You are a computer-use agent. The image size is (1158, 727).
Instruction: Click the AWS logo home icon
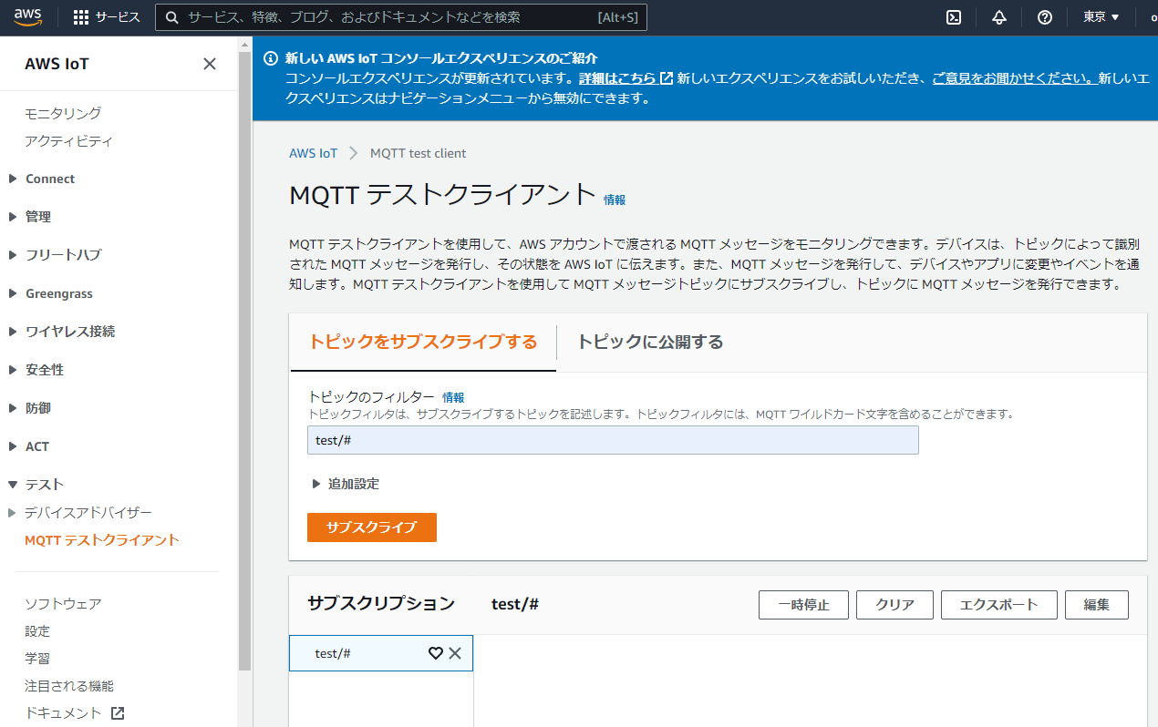(28, 16)
